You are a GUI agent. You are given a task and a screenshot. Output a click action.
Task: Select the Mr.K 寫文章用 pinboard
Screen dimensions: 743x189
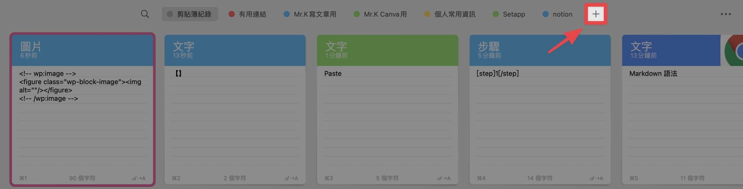point(310,14)
